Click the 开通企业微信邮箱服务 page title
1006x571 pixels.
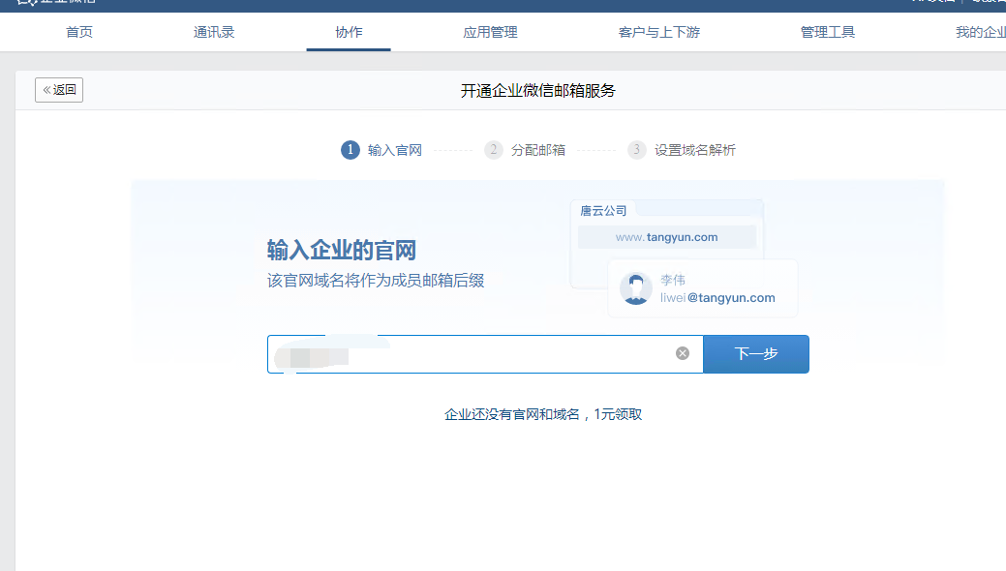click(537, 90)
